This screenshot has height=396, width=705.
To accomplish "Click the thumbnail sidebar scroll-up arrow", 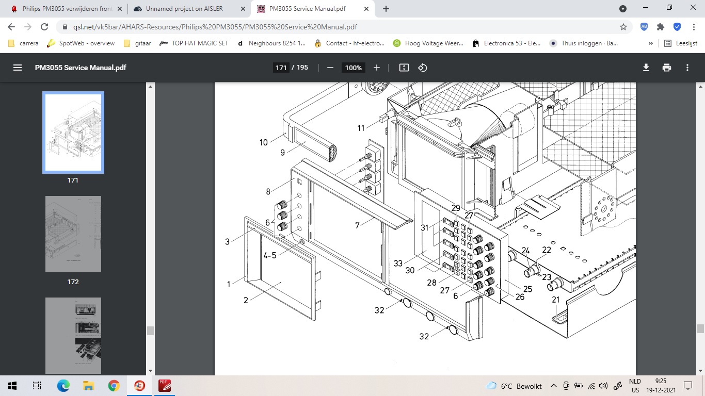I will click(x=150, y=87).
